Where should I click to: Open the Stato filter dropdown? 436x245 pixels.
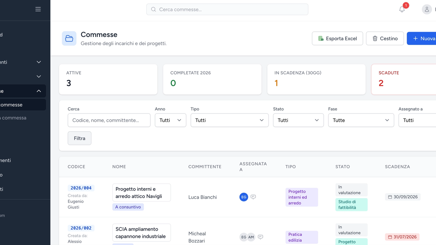298,120
